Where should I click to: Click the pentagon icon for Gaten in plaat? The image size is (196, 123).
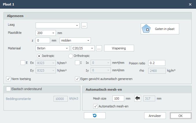pyautogui.click(x=146, y=29)
